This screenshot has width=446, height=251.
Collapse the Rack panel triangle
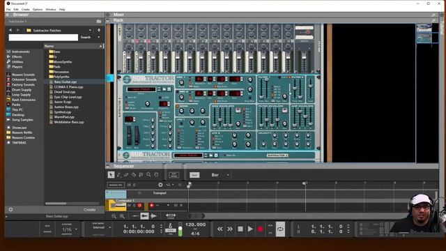(108, 20)
